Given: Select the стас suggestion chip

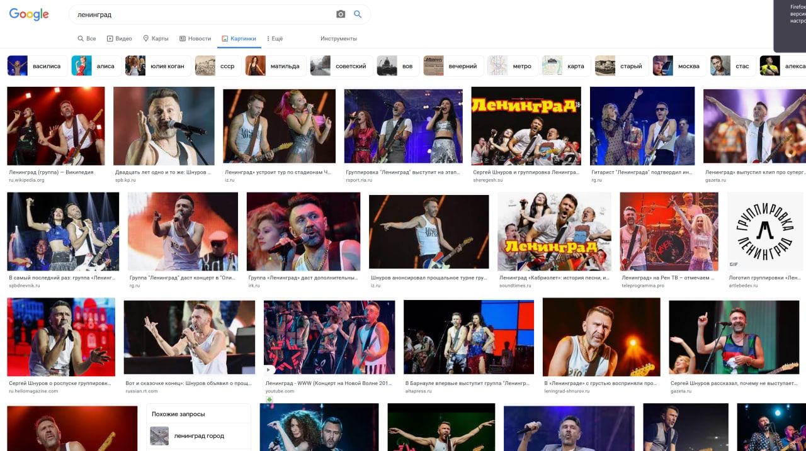Looking at the screenshot, I should pos(732,66).
